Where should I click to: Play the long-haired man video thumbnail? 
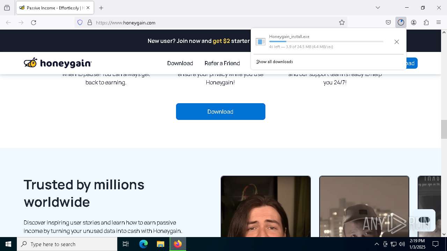(x=266, y=206)
